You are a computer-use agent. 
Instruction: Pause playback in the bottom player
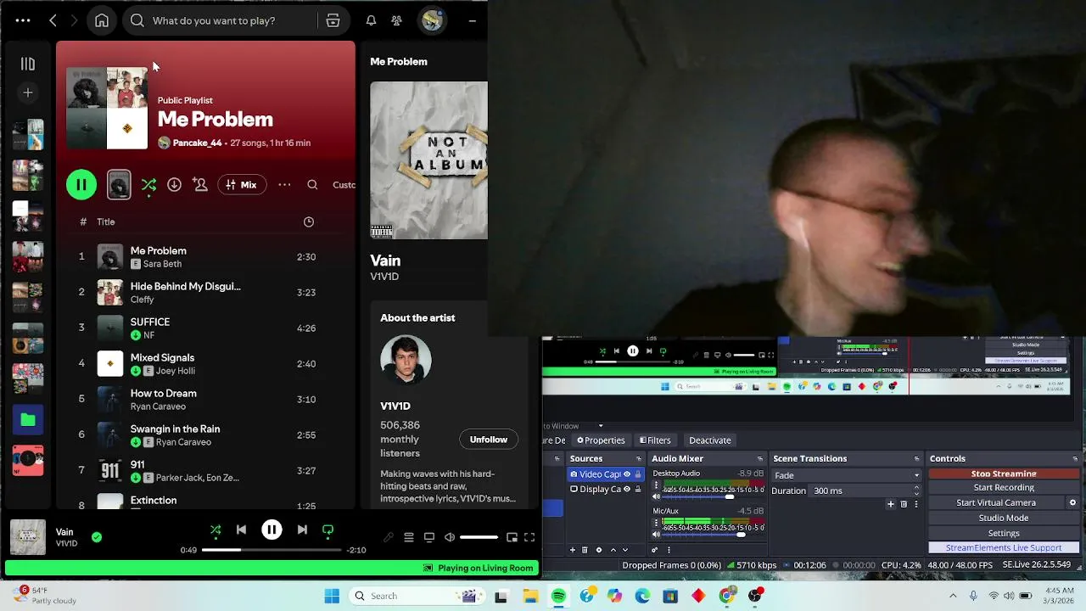coord(271,530)
